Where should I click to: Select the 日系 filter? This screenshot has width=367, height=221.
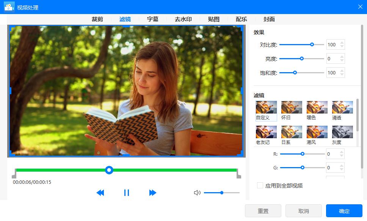click(291, 132)
